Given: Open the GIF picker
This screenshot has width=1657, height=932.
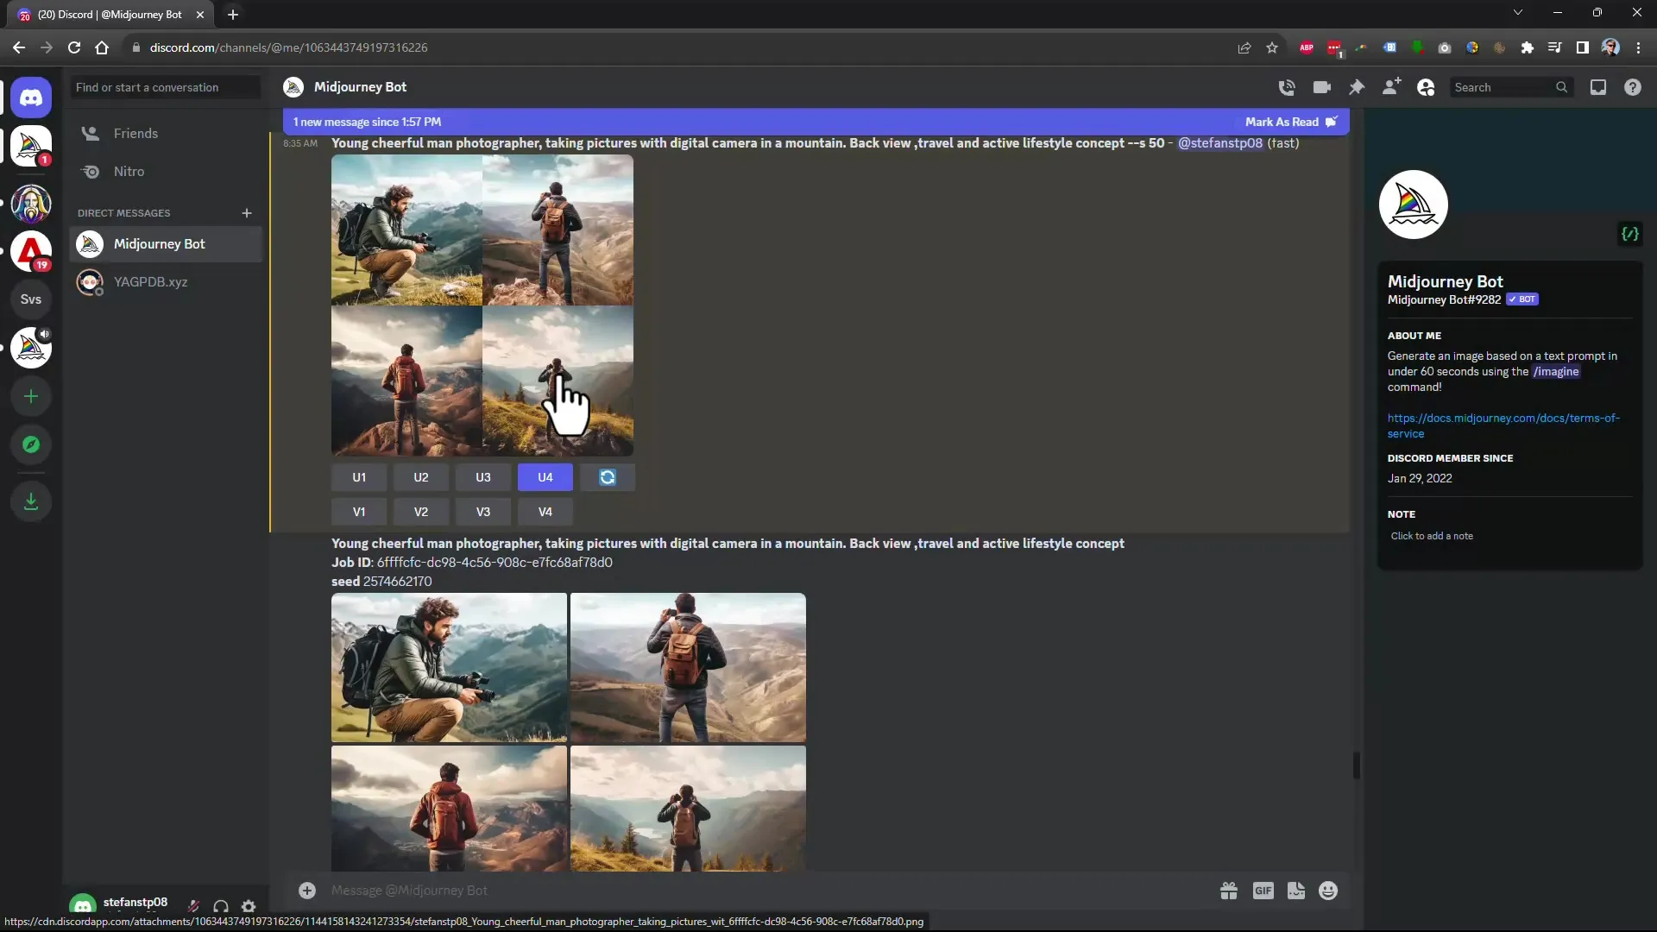Looking at the screenshot, I should coord(1263,891).
